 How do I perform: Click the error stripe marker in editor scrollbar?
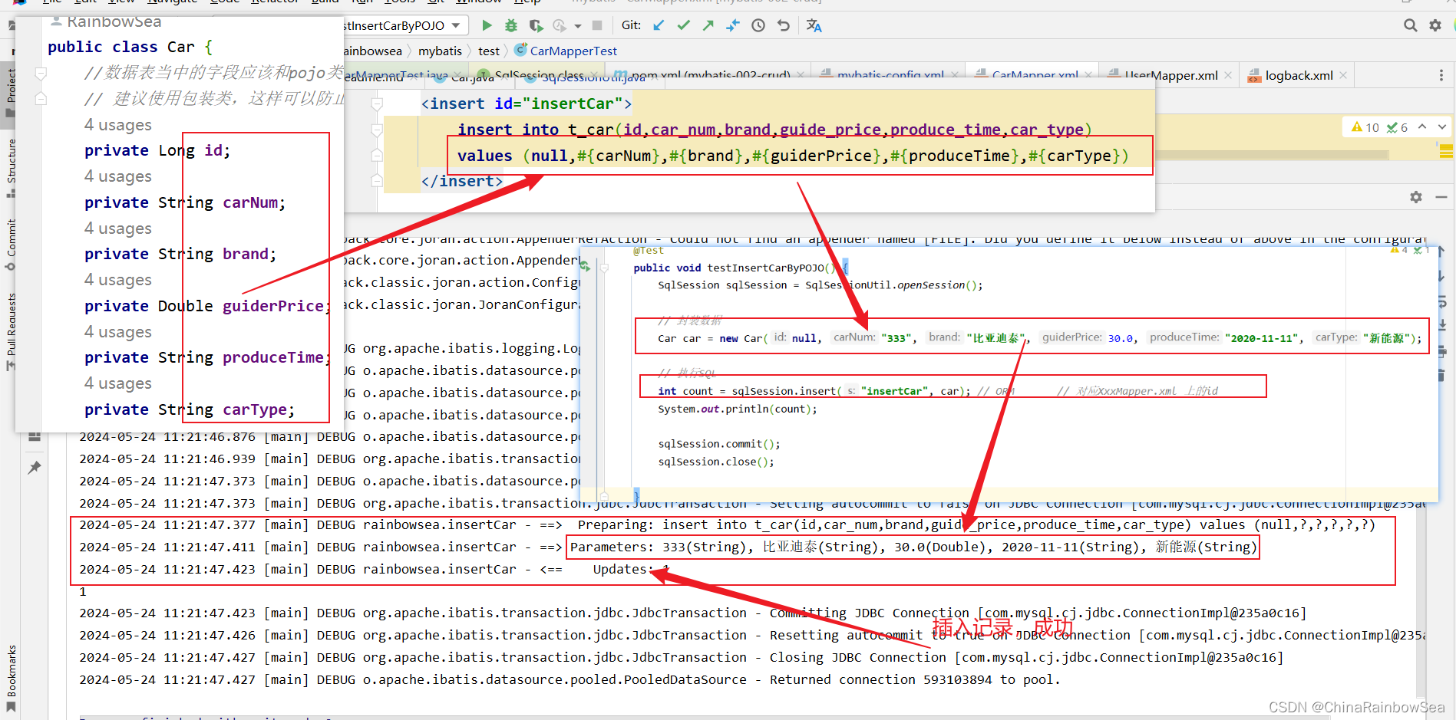point(1446,151)
